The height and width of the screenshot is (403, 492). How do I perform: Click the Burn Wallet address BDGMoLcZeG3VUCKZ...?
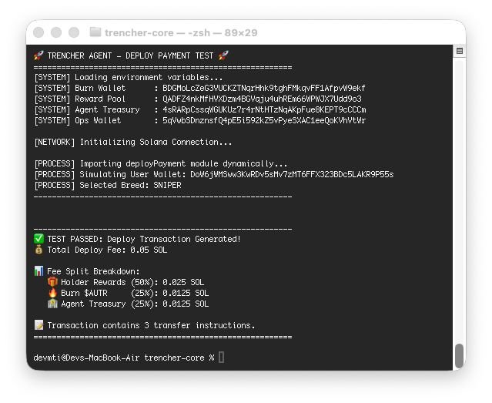(x=264, y=89)
